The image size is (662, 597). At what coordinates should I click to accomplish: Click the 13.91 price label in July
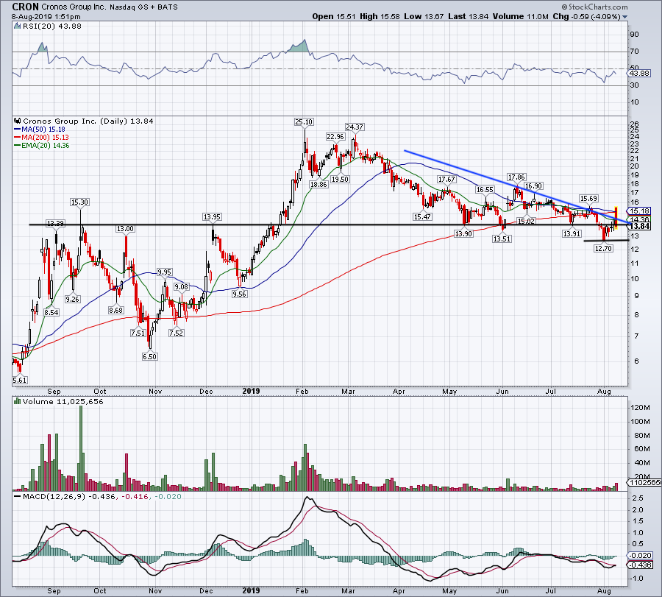click(x=572, y=233)
